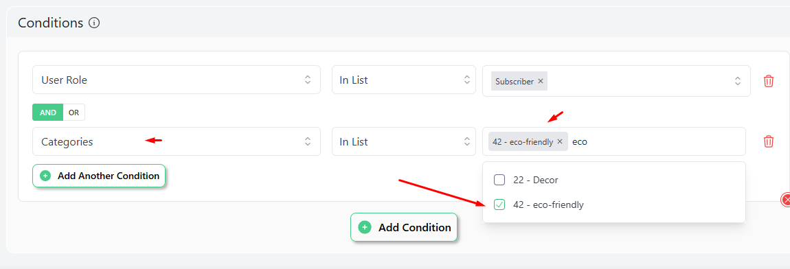Remove the Subscriber tag
The image size is (790, 269).
(541, 81)
